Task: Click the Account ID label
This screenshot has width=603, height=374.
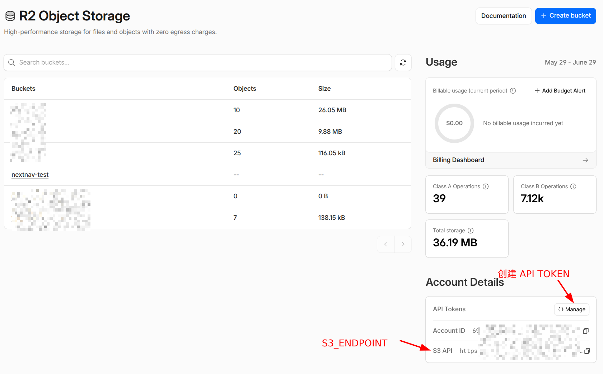Action: coord(449,331)
